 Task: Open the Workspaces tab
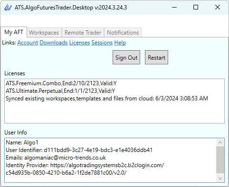(44, 33)
